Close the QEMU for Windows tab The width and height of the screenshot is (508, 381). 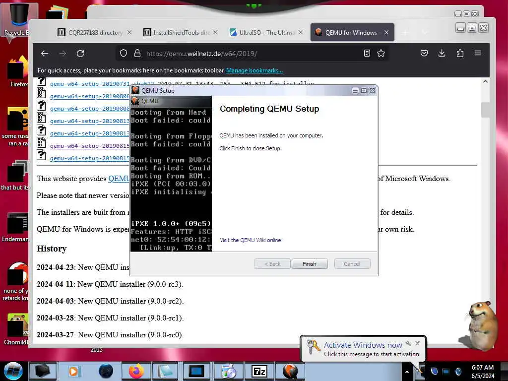[386, 32]
